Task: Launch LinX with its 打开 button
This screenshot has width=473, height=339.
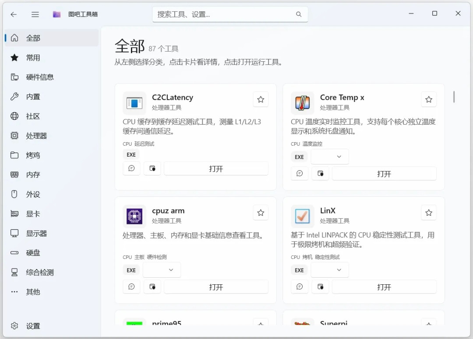Action: (x=384, y=287)
